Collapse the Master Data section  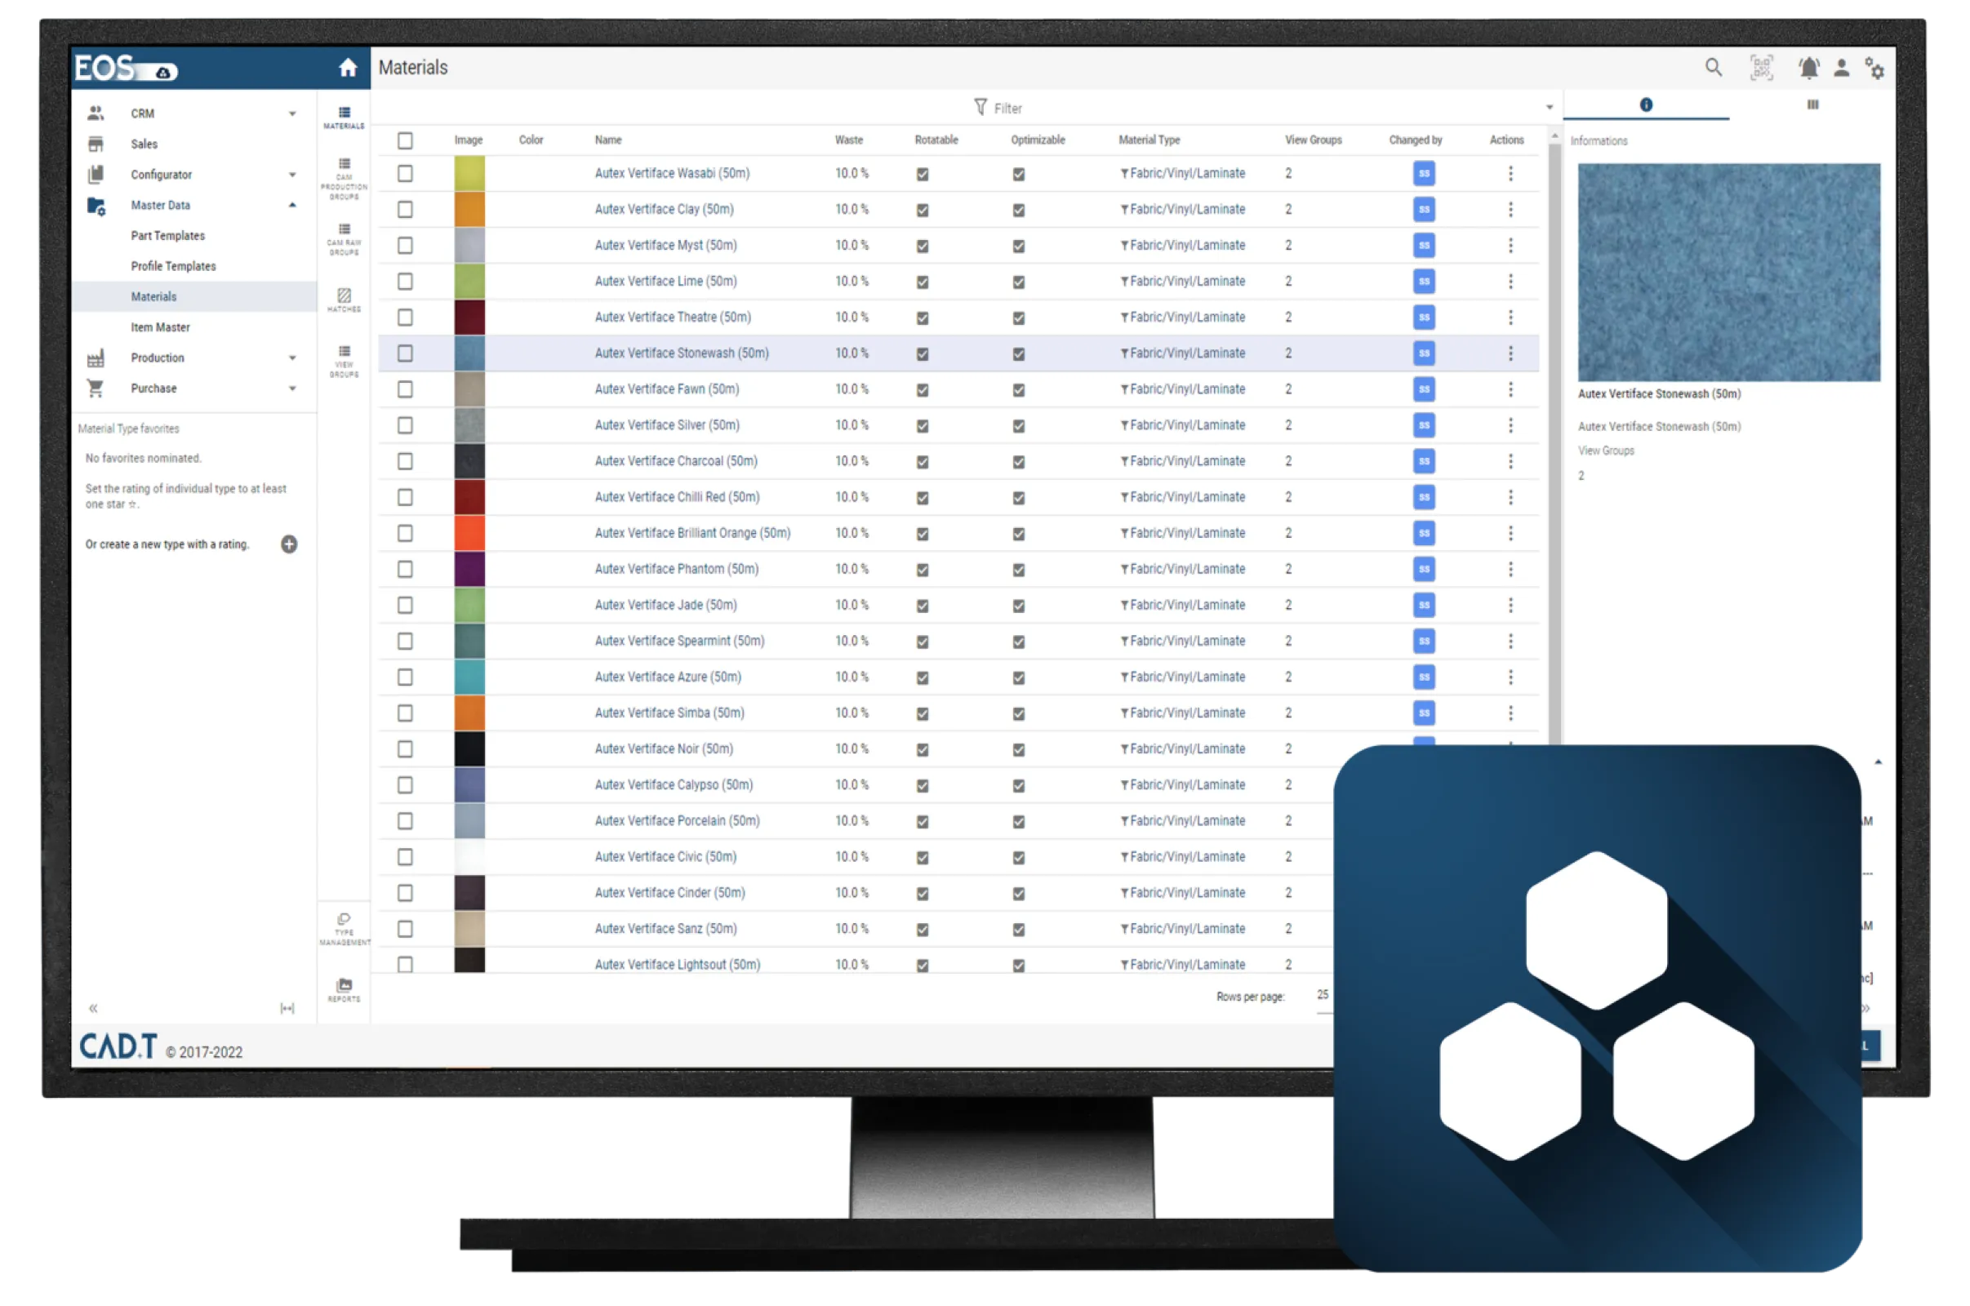[292, 205]
